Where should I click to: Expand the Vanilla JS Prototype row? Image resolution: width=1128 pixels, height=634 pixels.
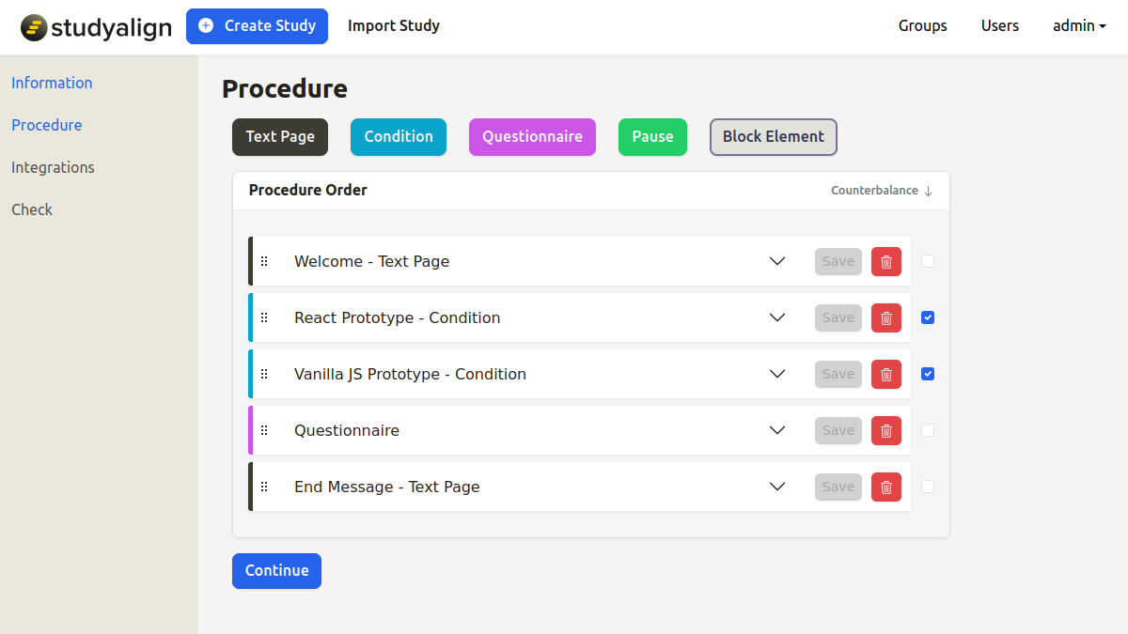tap(777, 374)
